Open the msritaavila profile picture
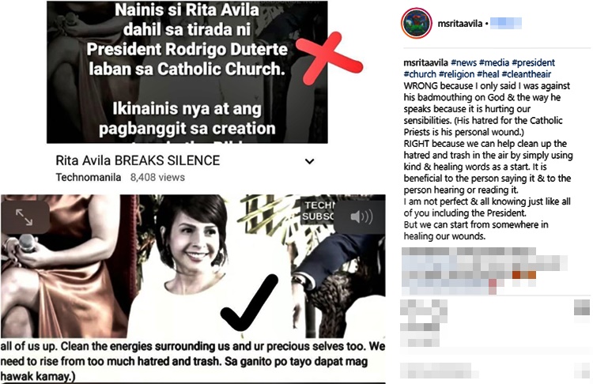 416,24
